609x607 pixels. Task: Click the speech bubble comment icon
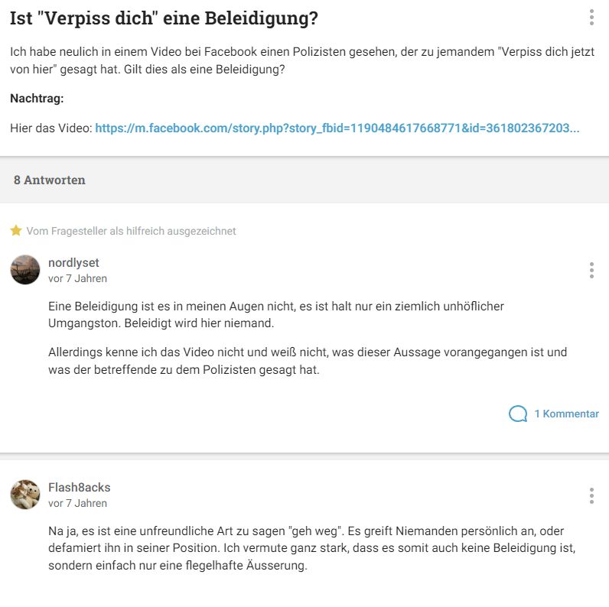518,414
